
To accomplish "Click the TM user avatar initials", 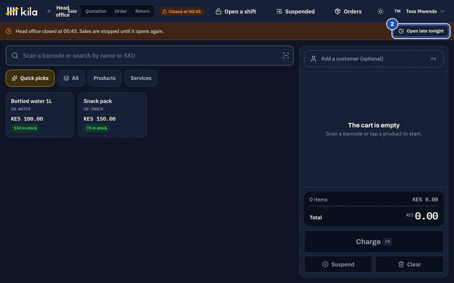I will tap(398, 11).
